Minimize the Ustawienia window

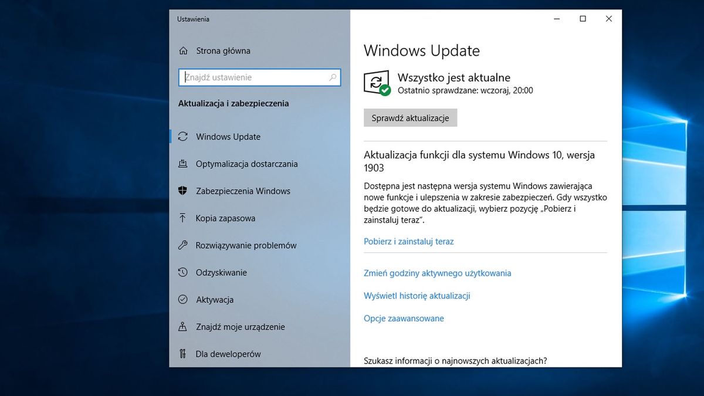[556, 19]
